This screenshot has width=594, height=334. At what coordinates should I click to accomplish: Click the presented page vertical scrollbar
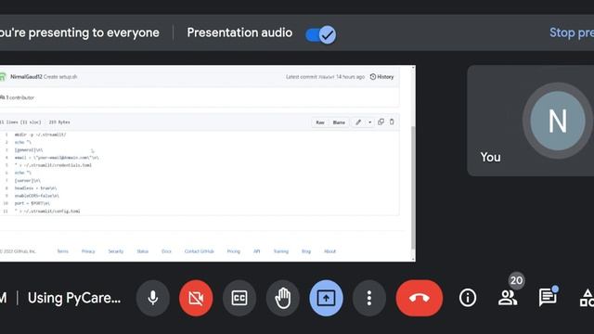(x=412, y=187)
